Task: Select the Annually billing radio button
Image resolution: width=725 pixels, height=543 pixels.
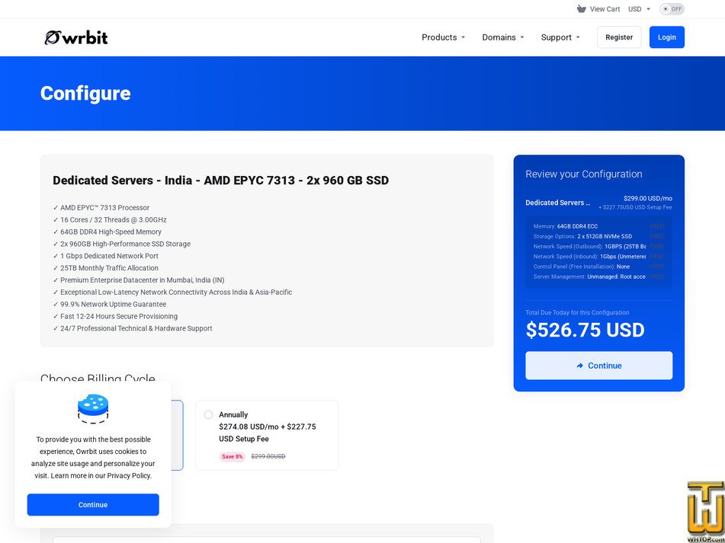Action: click(x=209, y=414)
